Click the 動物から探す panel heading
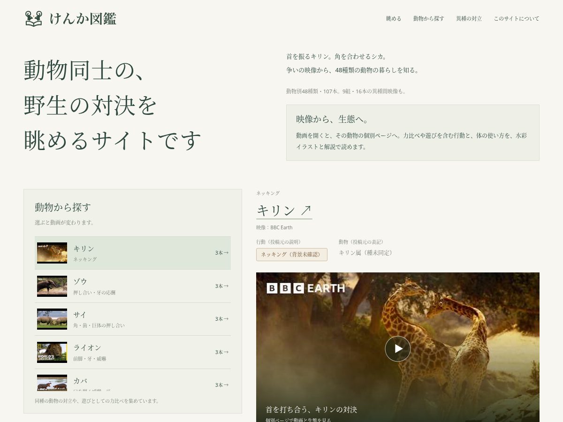 pyautogui.click(x=63, y=207)
